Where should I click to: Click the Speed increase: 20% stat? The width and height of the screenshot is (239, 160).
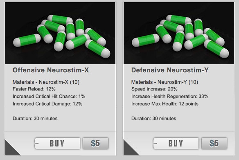coord(154,89)
